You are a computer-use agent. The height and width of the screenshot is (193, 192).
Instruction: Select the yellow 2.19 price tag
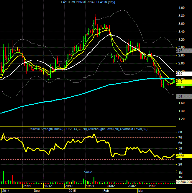[184, 82]
